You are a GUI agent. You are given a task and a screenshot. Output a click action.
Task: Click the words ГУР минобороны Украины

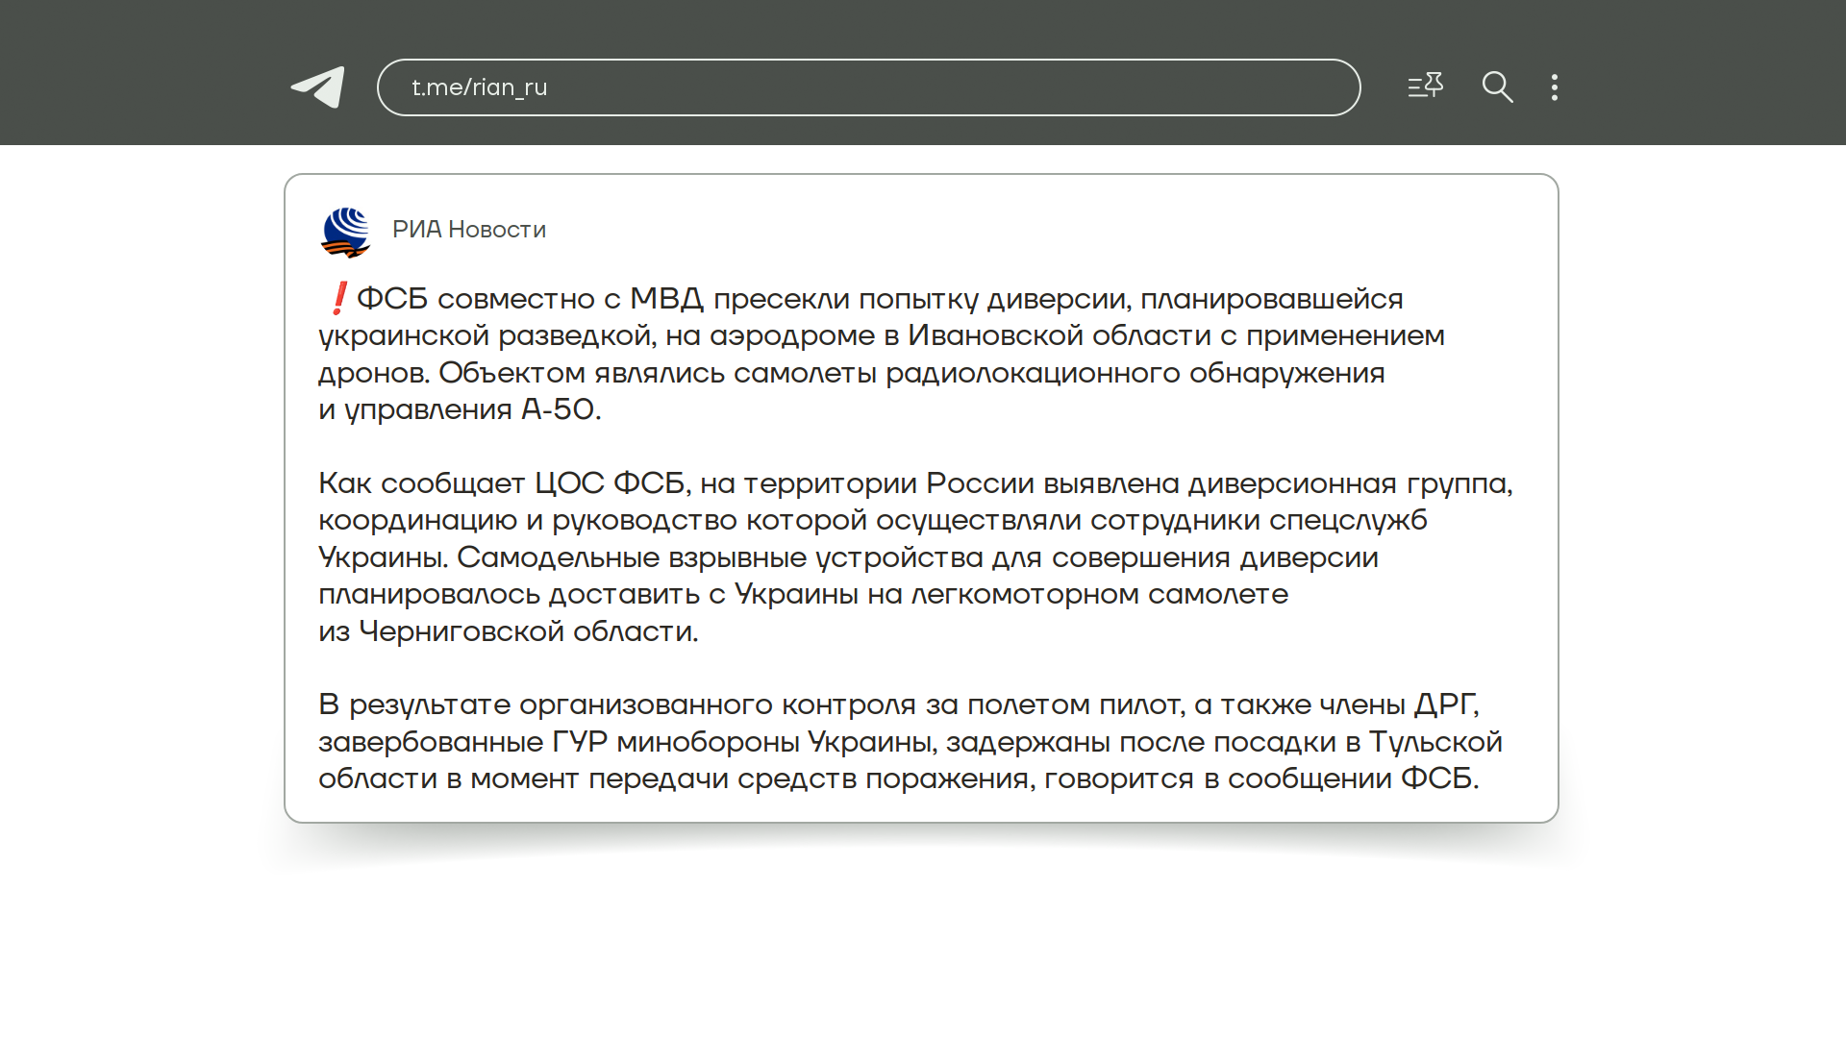pyautogui.click(x=742, y=742)
